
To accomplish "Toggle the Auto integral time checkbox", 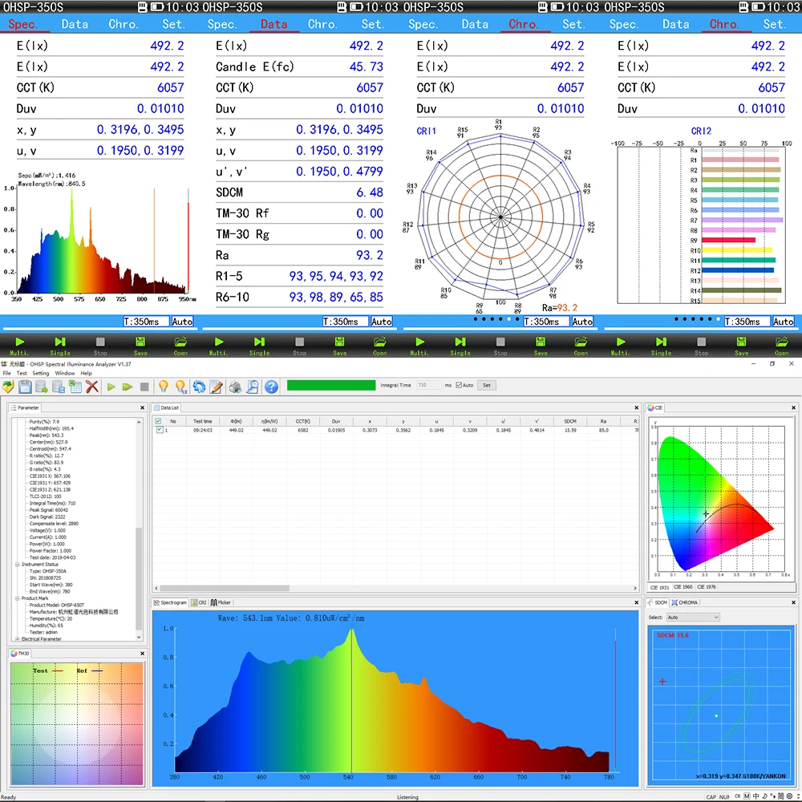I will tap(458, 385).
